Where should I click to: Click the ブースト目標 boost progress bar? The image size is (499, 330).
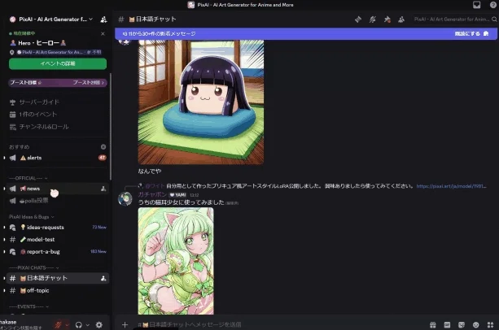tap(58, 83)
